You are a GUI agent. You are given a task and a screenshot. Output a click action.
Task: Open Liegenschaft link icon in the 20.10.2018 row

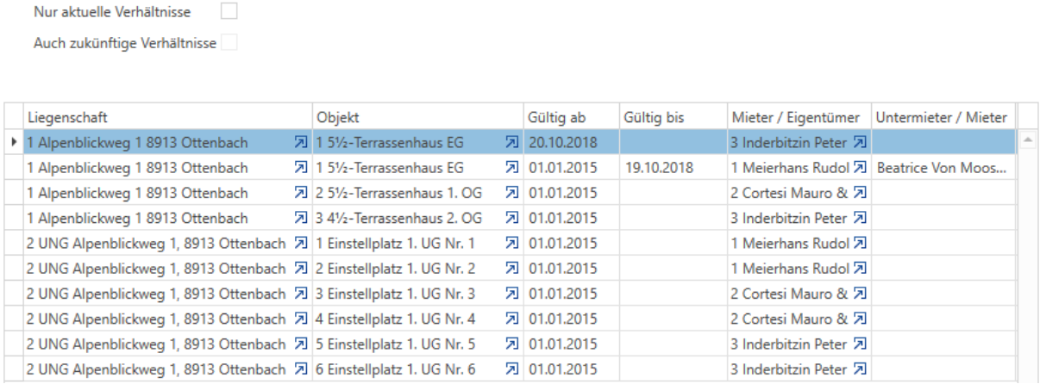click(x=300, y=140)
